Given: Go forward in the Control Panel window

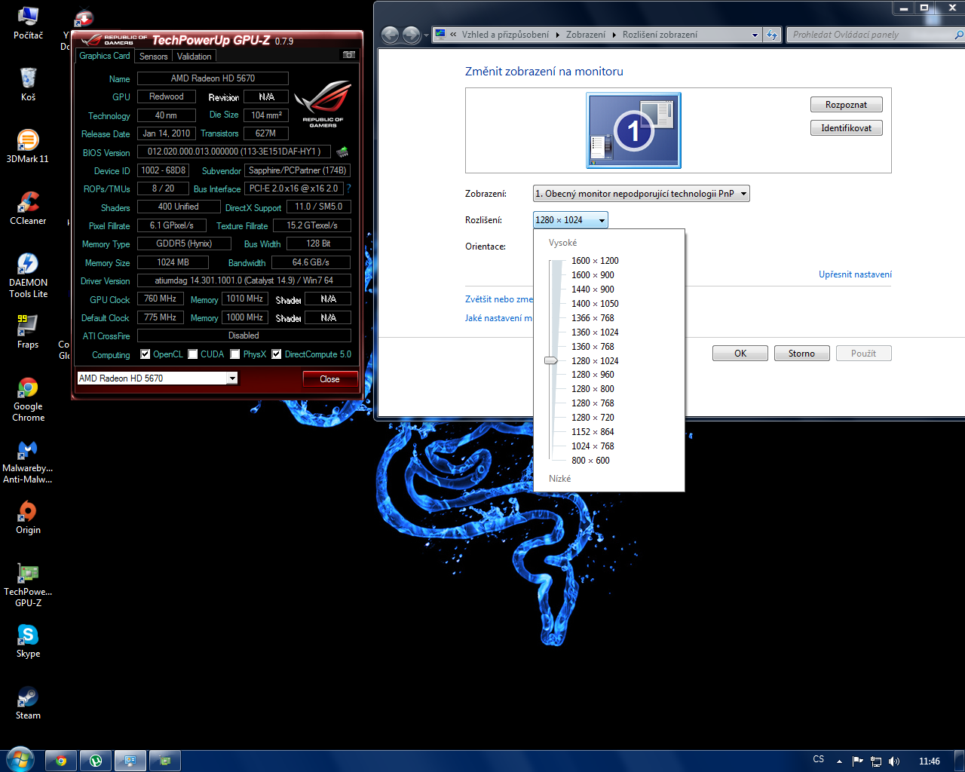Looking at the screenshot, I should (x=411, y=35).
